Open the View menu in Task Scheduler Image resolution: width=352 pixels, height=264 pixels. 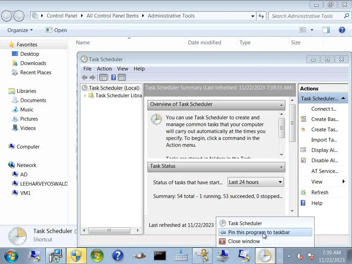(x=123, y=69)
